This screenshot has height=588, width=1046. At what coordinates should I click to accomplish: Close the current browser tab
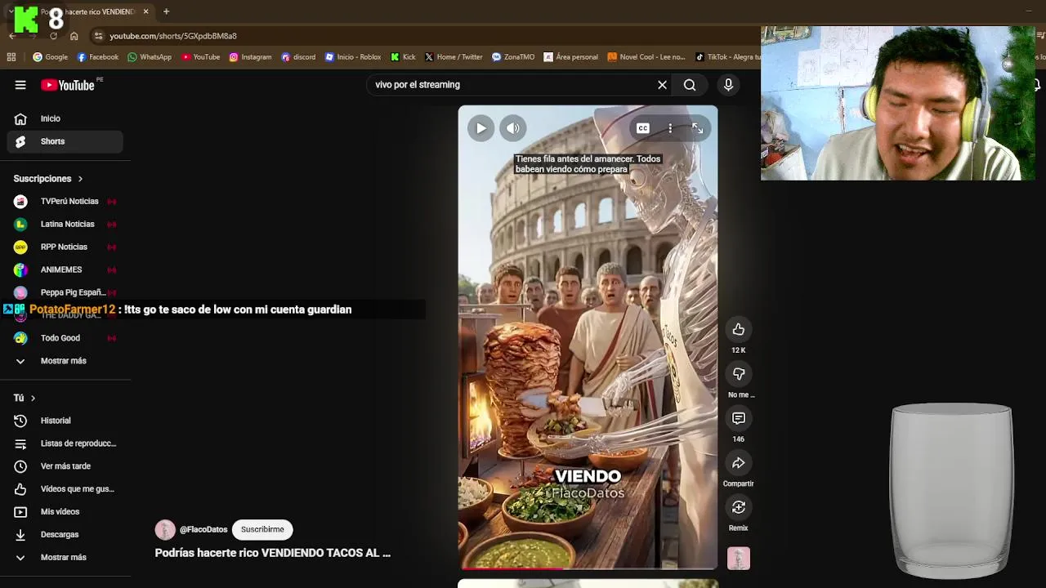(x=145, y=11)
